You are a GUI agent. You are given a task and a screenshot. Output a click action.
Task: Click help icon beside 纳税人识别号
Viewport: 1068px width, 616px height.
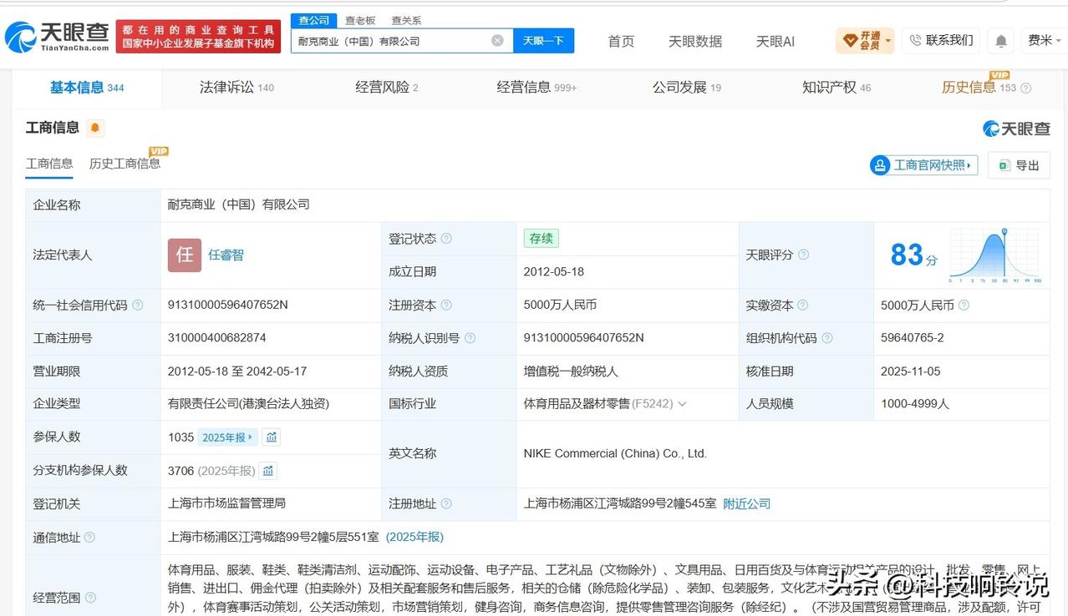point(470,338)
